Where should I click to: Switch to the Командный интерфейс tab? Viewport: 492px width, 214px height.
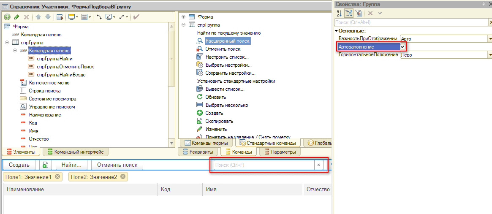point(75,152)
